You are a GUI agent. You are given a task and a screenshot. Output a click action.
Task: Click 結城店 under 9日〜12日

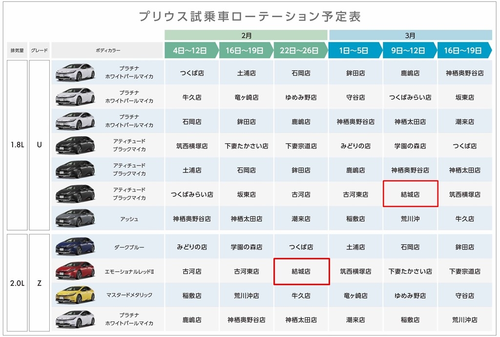(x=410, y=194)
